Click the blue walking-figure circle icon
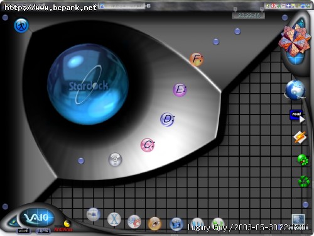Viewport: 314px width, 236px height. [x=21, y=25]
